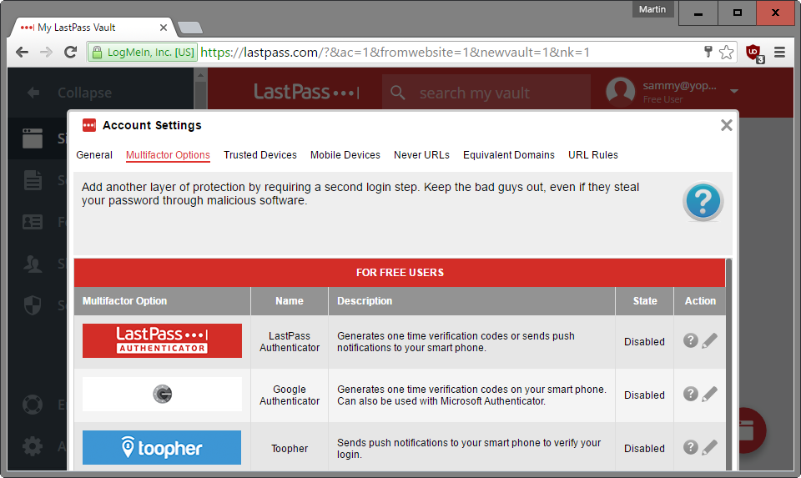Click the Martin profile button
Screen dimensions: 801x478
coord(652,9)
